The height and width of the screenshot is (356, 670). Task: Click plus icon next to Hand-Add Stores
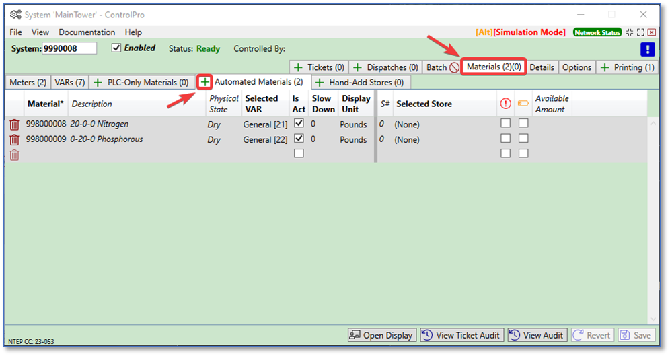320,83
